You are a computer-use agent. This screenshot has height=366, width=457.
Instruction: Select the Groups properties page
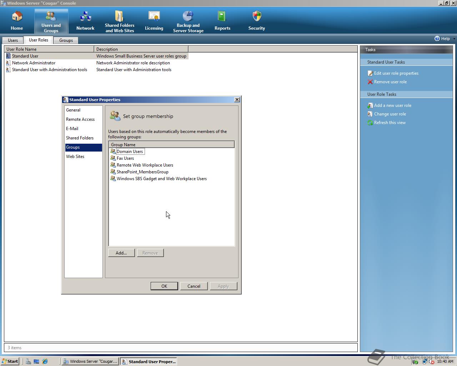coord(84,147)
